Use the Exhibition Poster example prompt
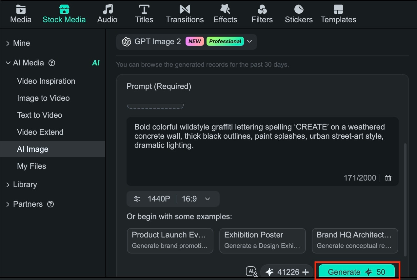 [262, 240]
